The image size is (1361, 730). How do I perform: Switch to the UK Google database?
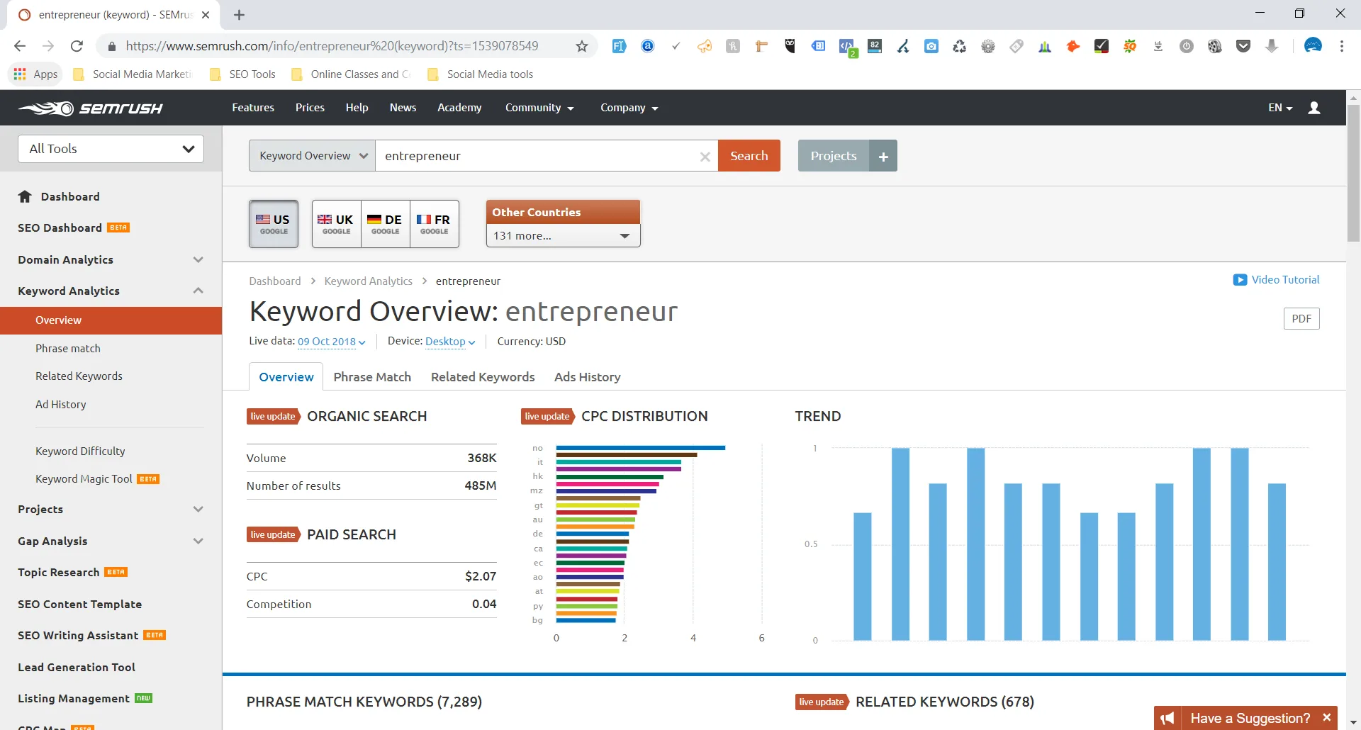[336, 223]
